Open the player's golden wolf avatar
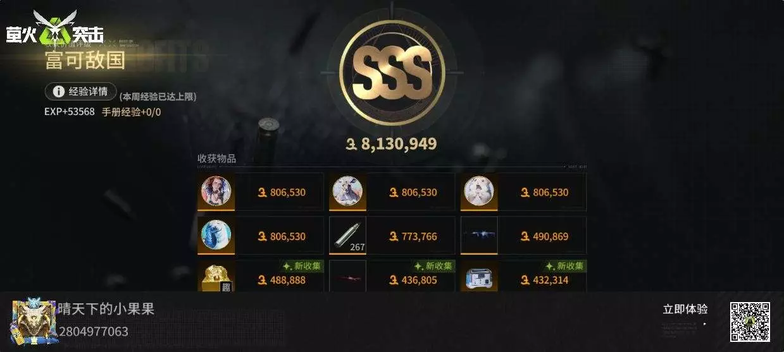Image resolution: width=784 pixels, height=352 pixels. [x=34, y=321]
